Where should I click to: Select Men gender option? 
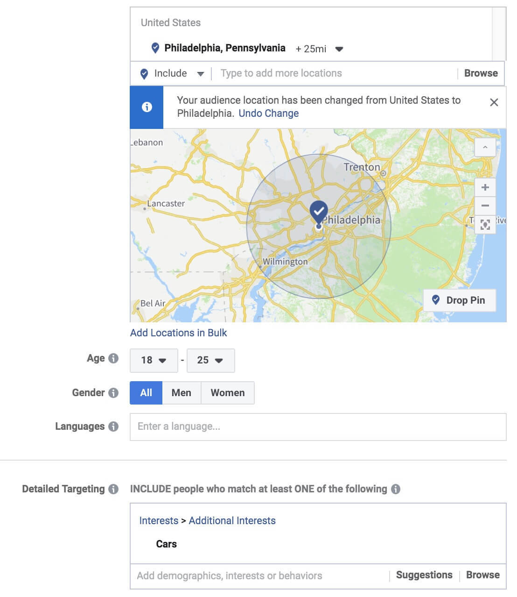181,393
